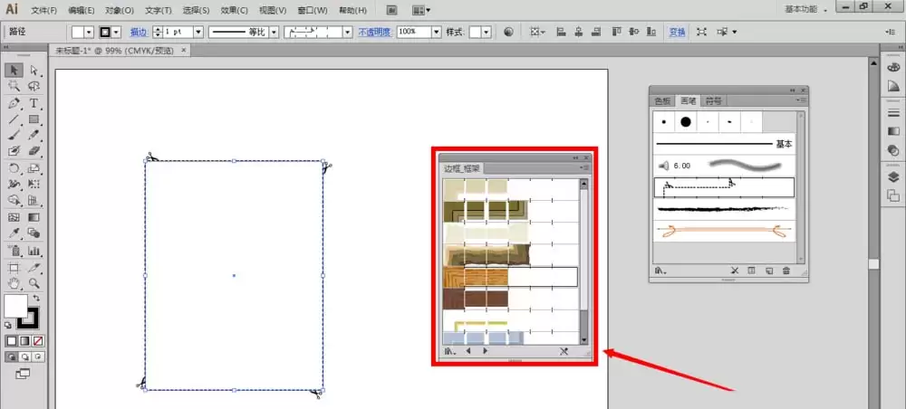Open the 效果(C) menu

click(x=234, y=10)
